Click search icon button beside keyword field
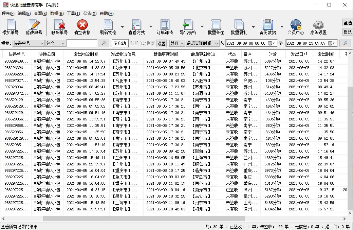 coord(104,43)
